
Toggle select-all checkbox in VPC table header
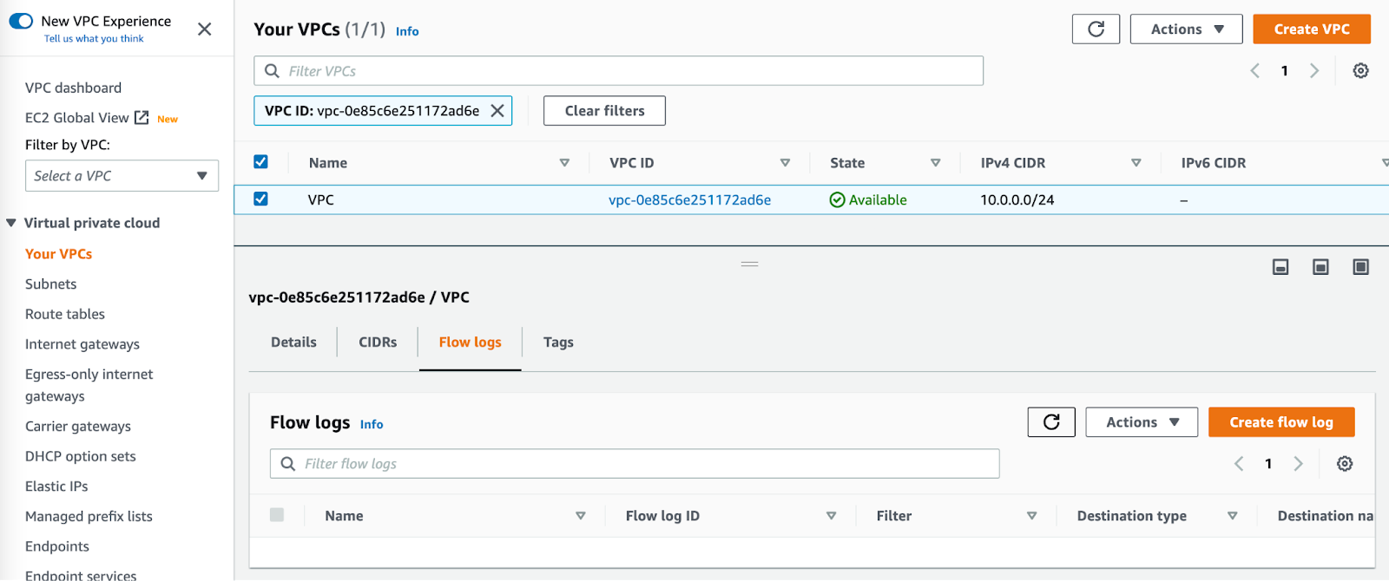260,162
